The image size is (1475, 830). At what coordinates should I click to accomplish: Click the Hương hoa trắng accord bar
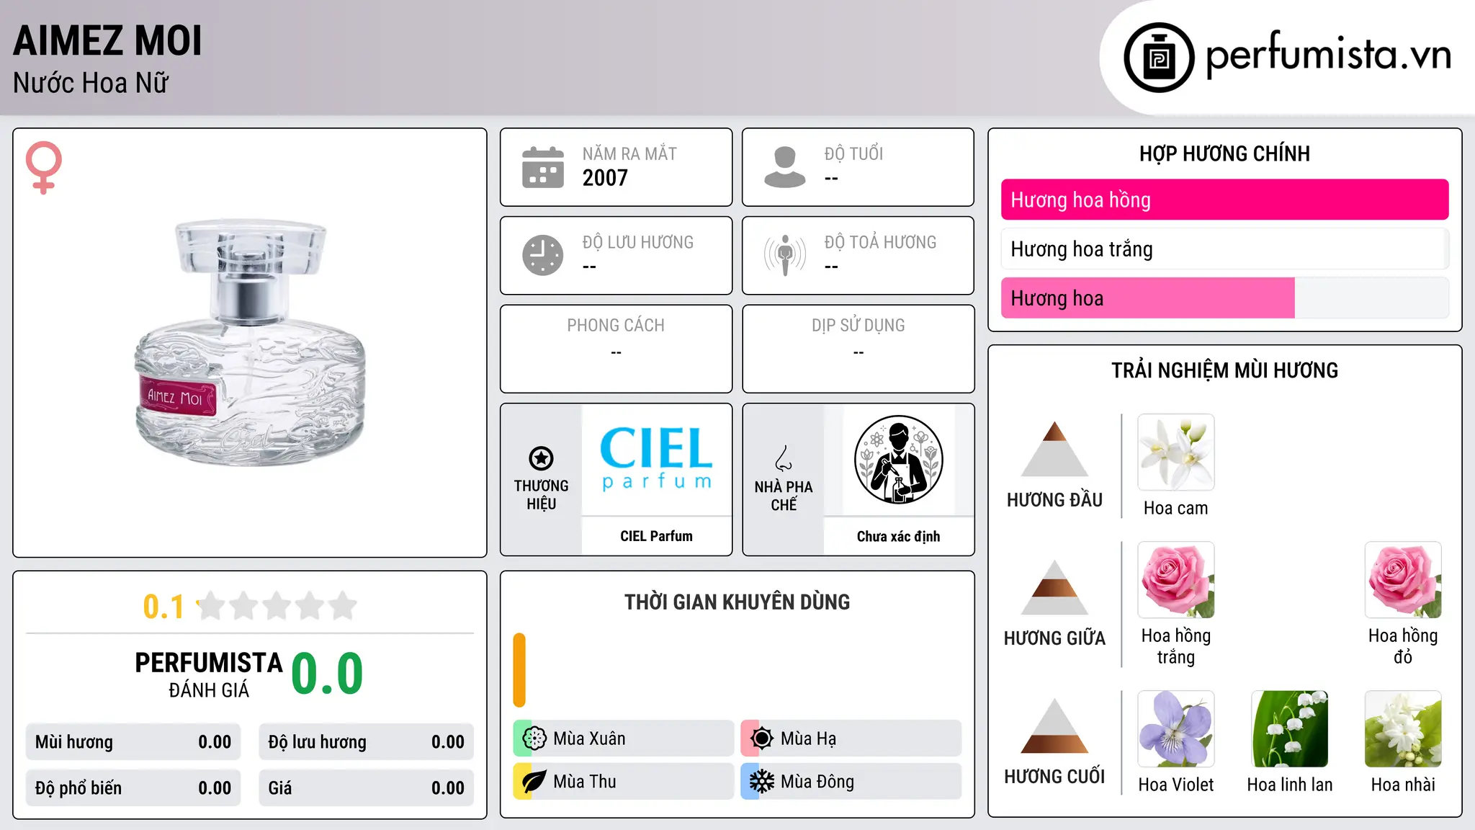point(1225,249)
